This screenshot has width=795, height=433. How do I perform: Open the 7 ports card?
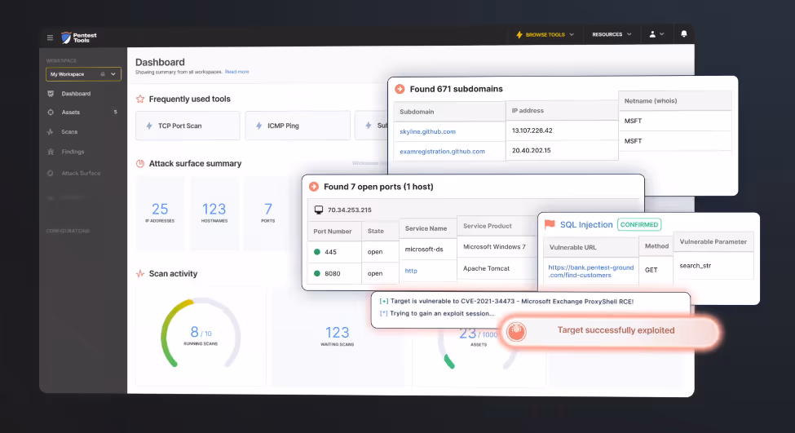267,213
